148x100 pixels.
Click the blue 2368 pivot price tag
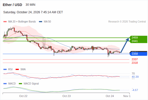click(x=138, y=54)
